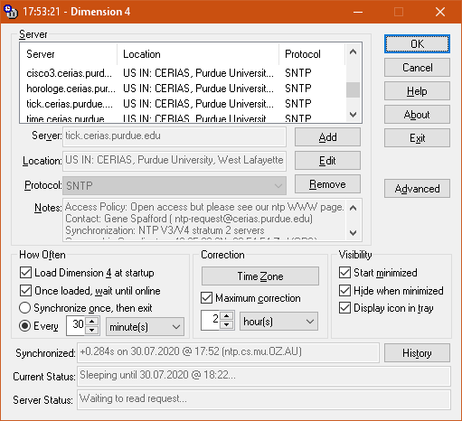Click the Synchronized status field
Screen dimensions: 462x421
click(228, 352)
